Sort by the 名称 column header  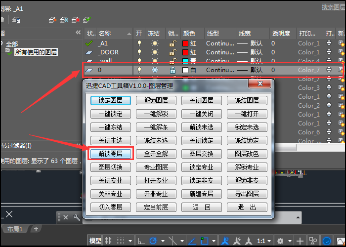coord(115,33)
